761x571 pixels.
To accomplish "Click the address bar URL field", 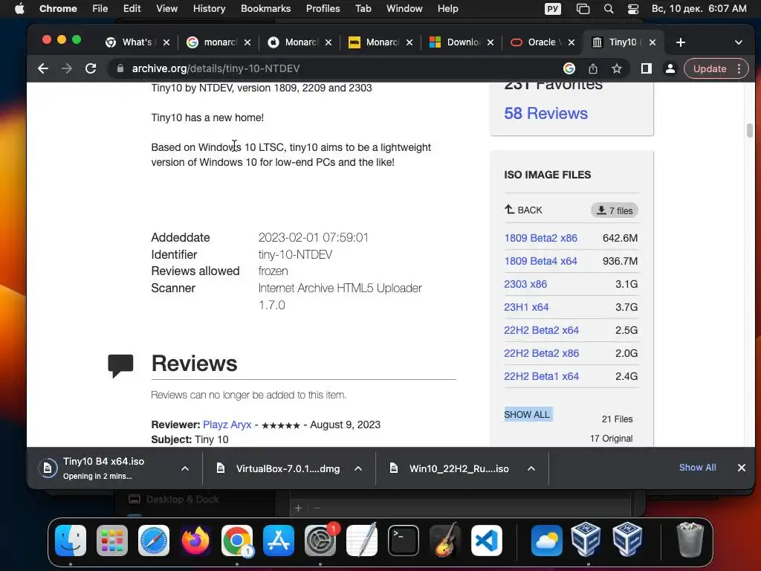I will coord(335,68).
